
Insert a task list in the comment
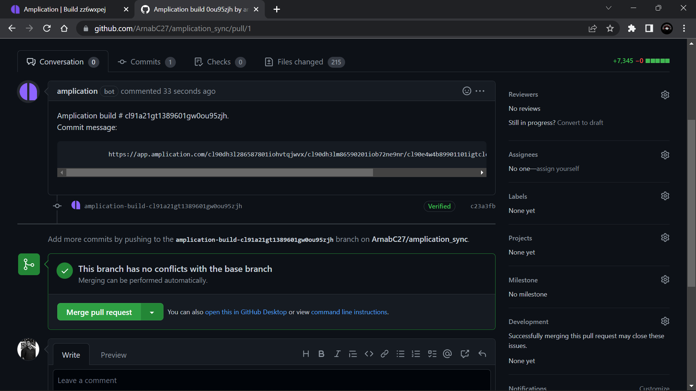432,354
